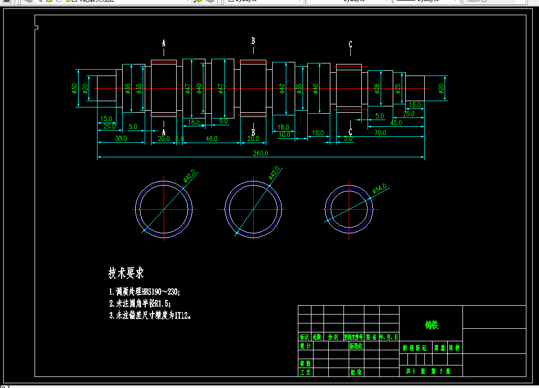The height and width of the screenshot is (388, 539).
Task: Select the upper section label C
Action: (x=350, y=45)
